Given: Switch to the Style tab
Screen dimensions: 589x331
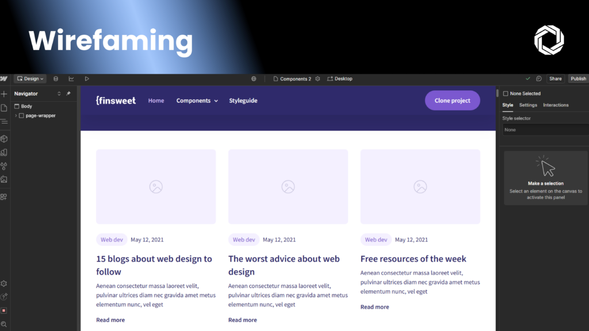Looking at the screenshot, I should pyautogui.click(x=507, y=105).
